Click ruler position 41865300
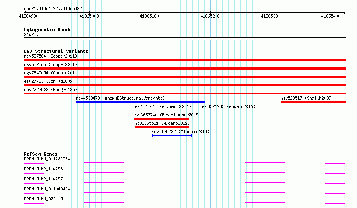This screenshot has width=357, height=208. tap(271, 16)
